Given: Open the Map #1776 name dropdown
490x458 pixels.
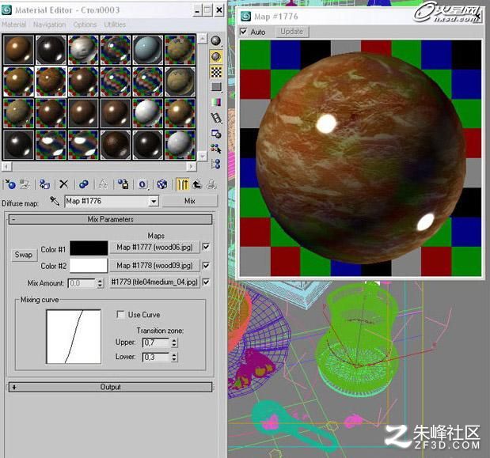Looking at the screenshot, I should (154, 202).
